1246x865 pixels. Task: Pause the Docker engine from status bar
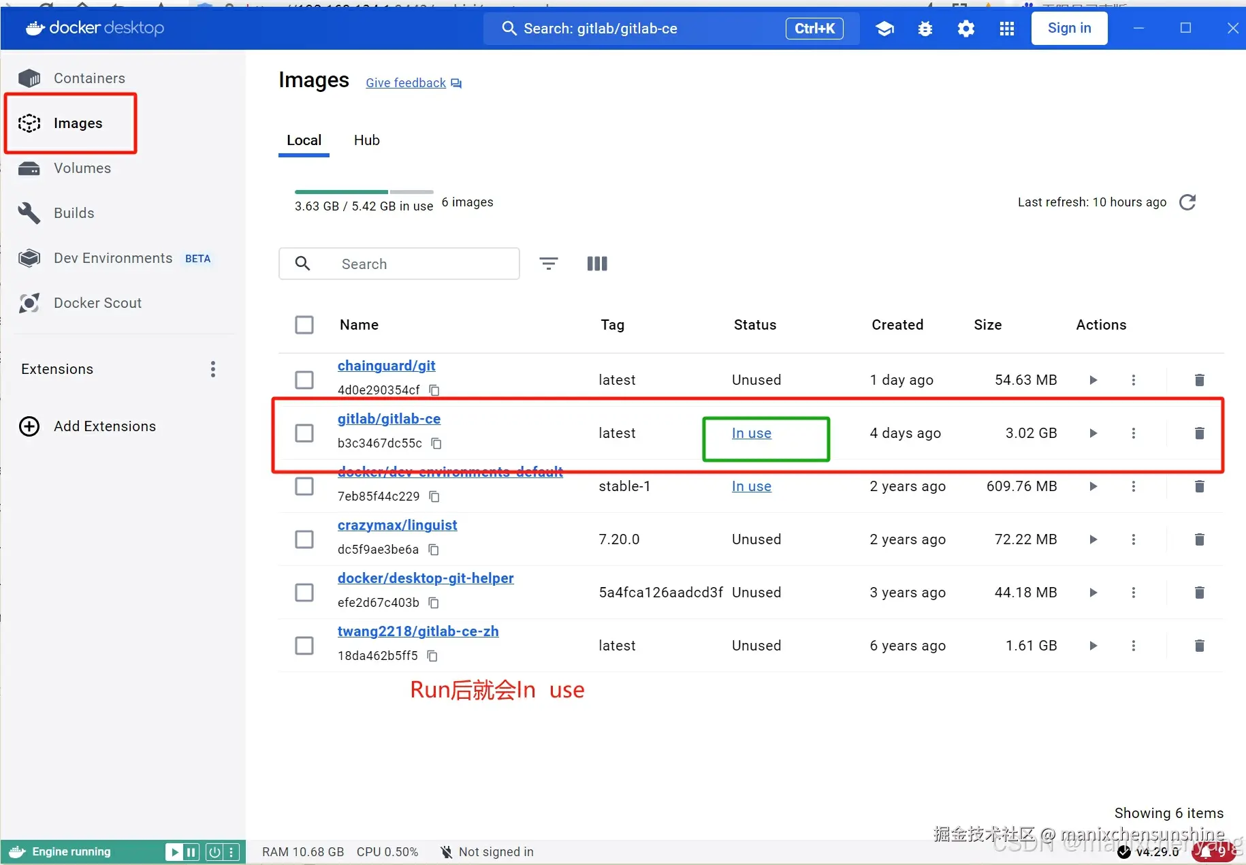point(191,852)
